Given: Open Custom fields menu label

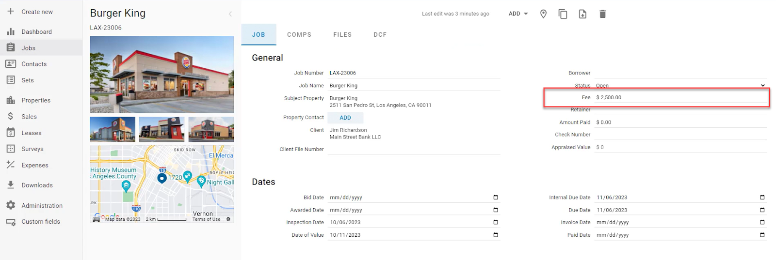Looking at the screenshot, I should 41,222.
